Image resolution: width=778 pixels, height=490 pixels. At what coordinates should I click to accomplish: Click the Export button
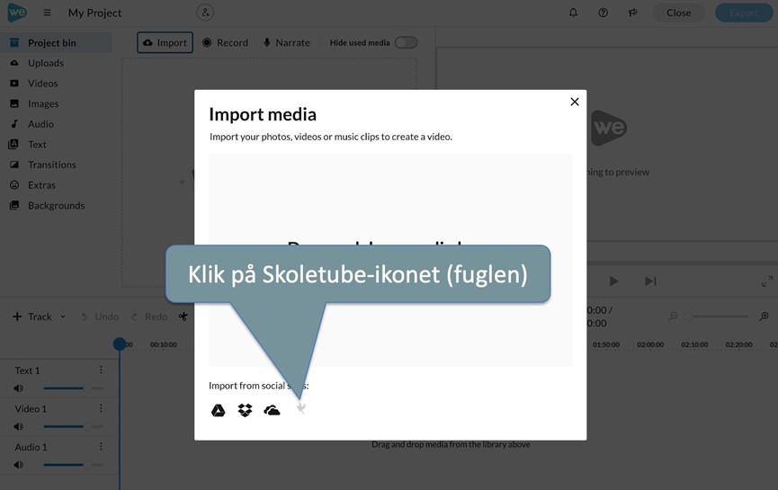[x=744, y=13]
